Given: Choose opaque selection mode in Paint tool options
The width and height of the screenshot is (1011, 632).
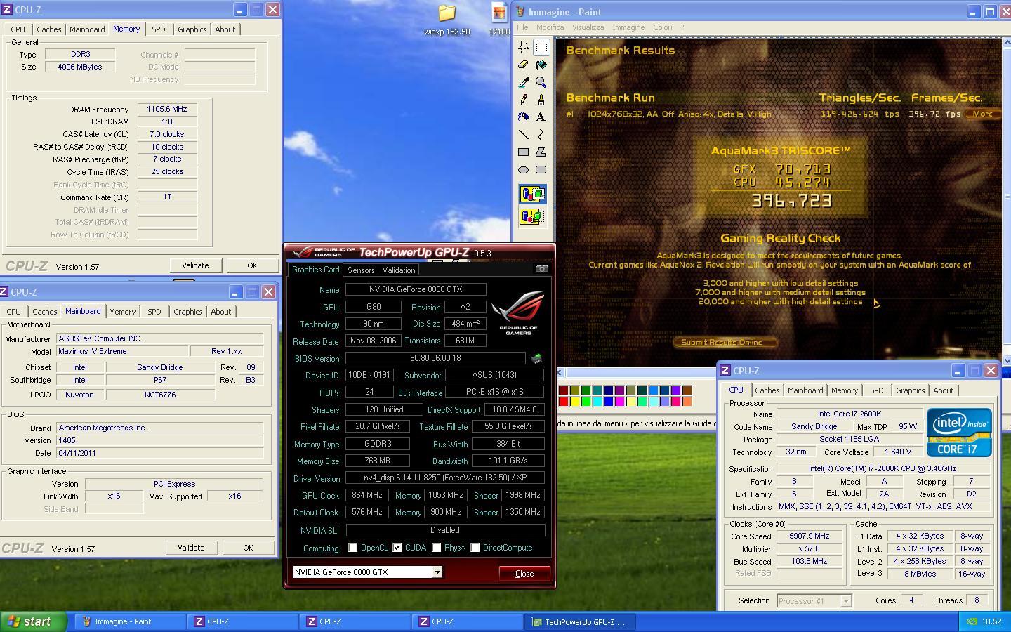Looking at the screenshot, I should tap(532, 194).
